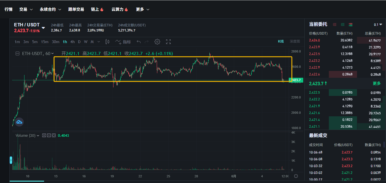
Task: Toggle Volume indicator visibility eye
Action: coord(44,136)
